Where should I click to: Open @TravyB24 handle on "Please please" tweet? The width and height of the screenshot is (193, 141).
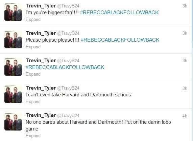point(68,33)
